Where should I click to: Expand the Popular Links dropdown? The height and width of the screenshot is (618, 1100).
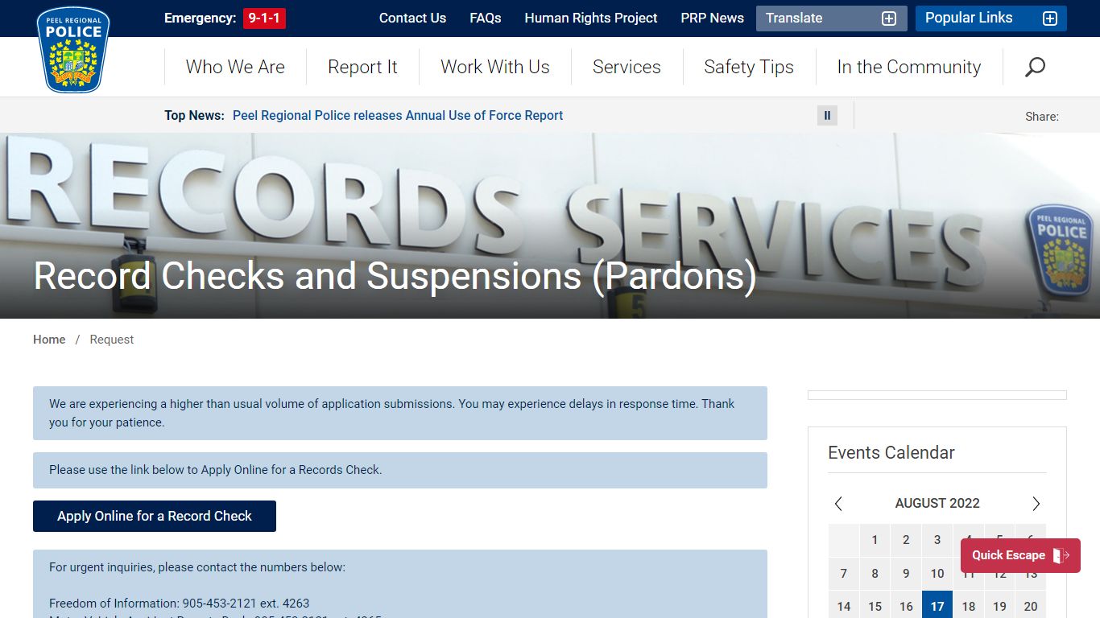tap(990, 19)
